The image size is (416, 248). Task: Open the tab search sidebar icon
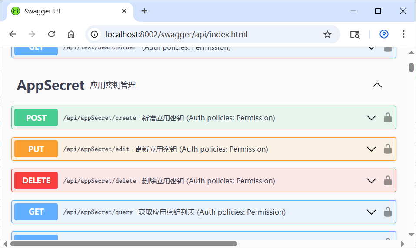pyautogui.click(x=355, y=34)
